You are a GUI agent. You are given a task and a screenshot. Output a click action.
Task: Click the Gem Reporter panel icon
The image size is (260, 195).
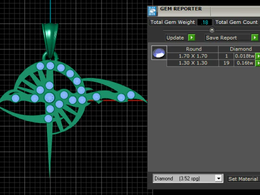coord(152,11)
